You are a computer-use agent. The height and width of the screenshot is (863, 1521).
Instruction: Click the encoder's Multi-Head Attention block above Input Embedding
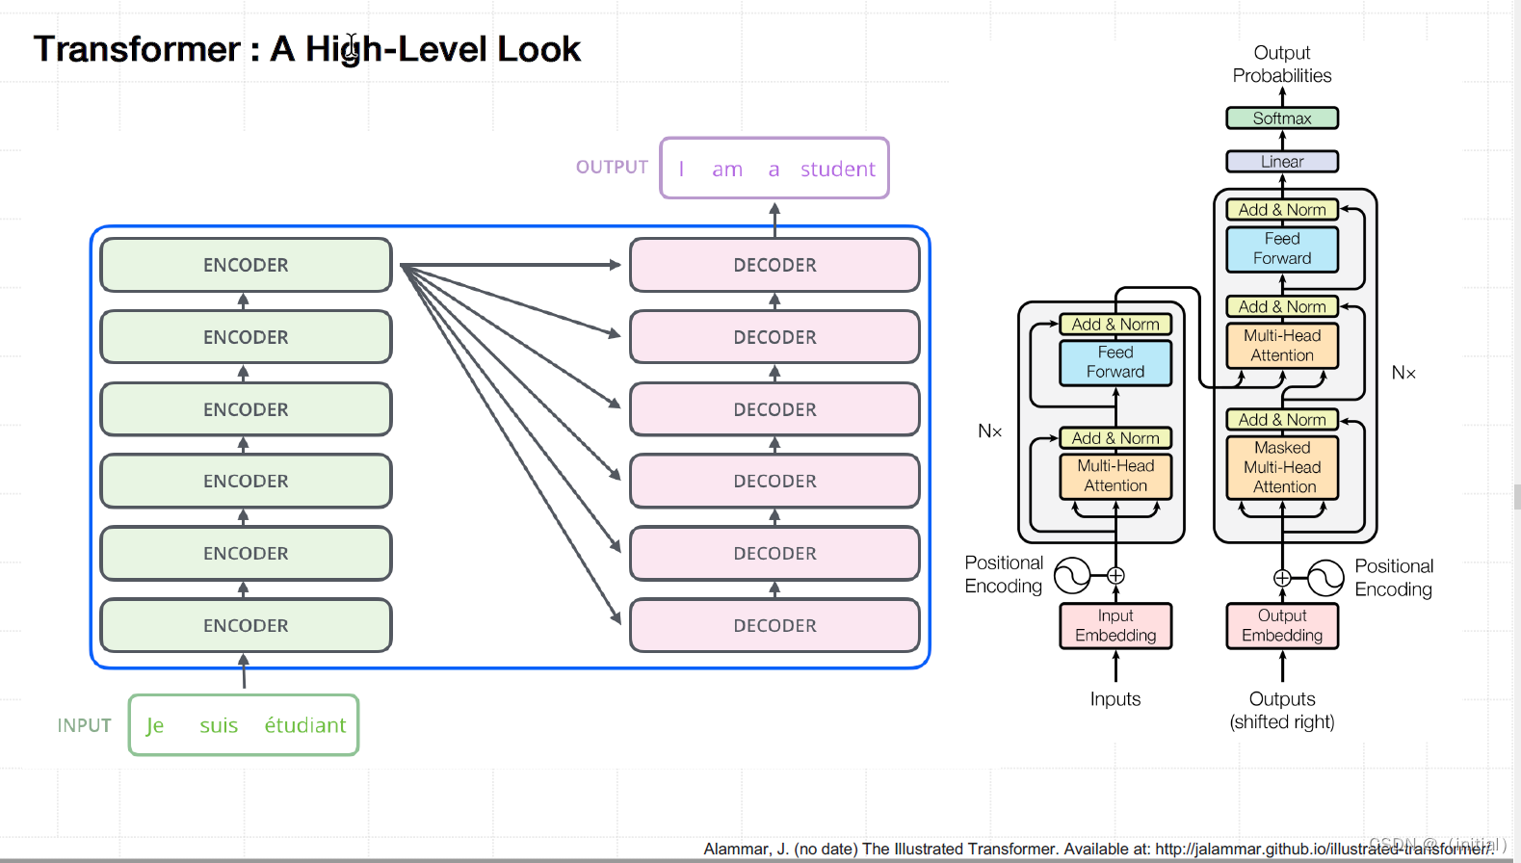(1115, 476)
